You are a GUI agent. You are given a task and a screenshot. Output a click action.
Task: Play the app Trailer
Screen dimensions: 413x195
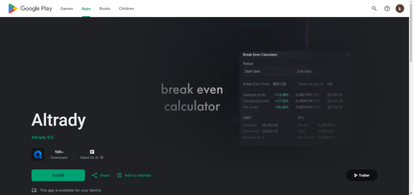[362, 175]
